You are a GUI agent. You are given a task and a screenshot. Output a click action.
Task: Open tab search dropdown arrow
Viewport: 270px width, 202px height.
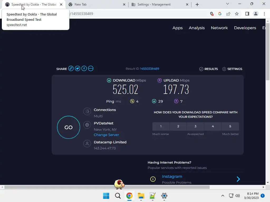point(228,4)
